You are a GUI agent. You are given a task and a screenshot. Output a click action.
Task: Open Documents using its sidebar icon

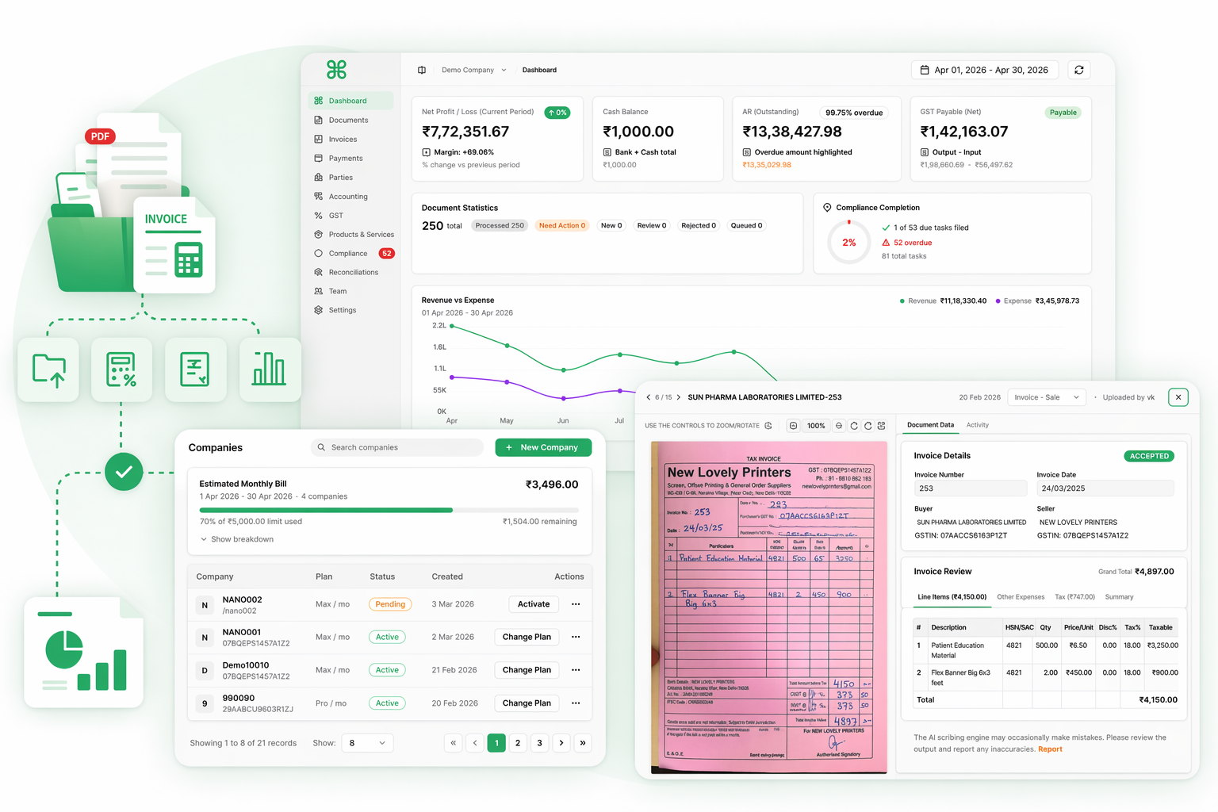coord(318,121)
